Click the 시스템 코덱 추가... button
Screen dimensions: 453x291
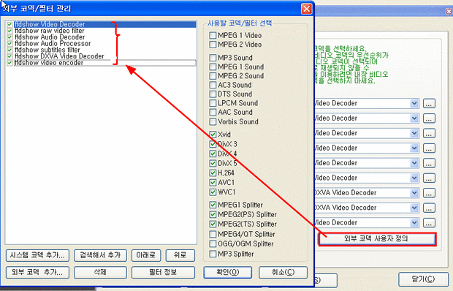click(x=37, y=255)
